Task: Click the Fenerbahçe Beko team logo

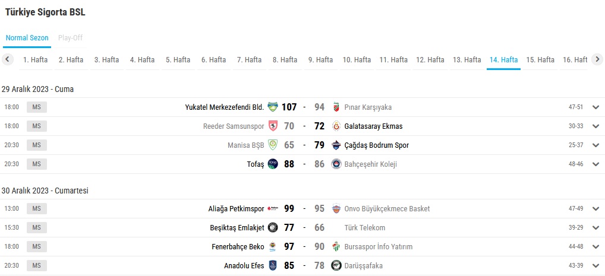Action: (x=273, y=246)
